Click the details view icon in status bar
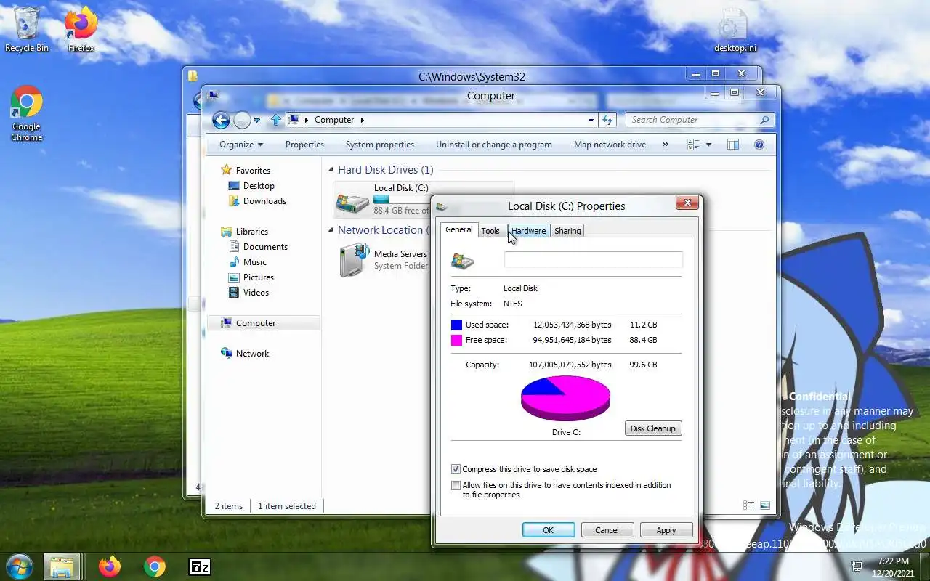This screenshot has height=581, width=930. (x=748, y=505)
